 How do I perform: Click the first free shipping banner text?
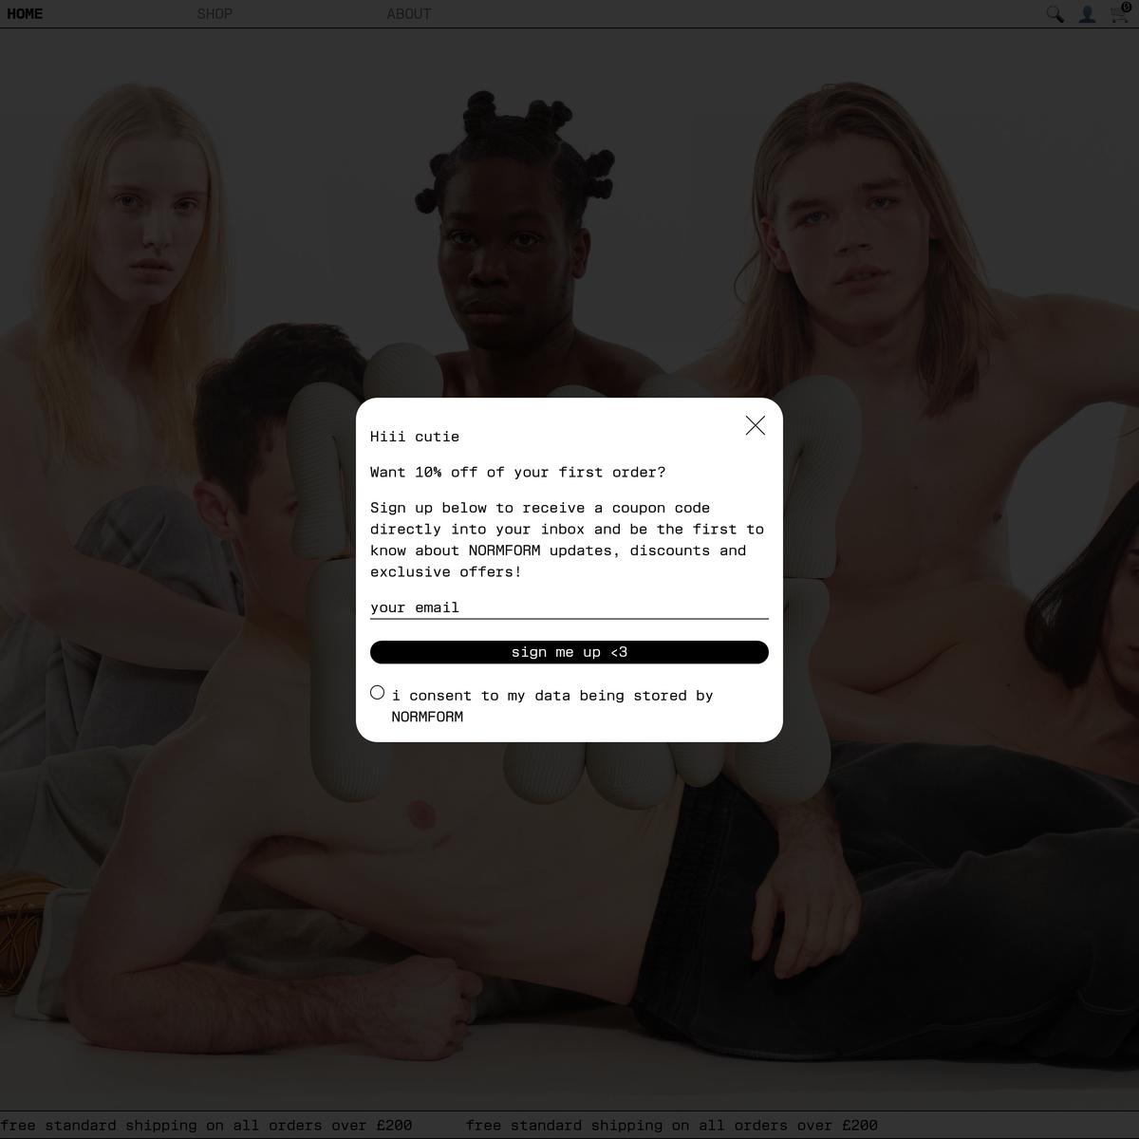(x=207, y=1125)
